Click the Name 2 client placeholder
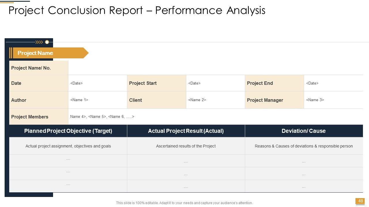The width and height of the screenshot is (369, 207). [x=197, y=100]
